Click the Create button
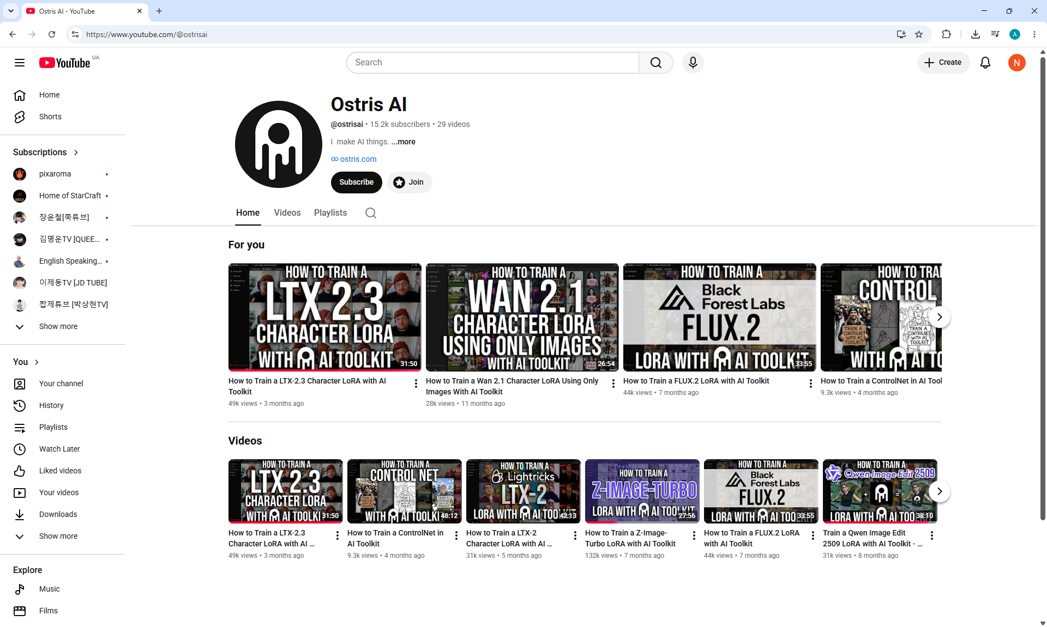Viewport: 1047px width, 627px height. click(x=943, y=63)
